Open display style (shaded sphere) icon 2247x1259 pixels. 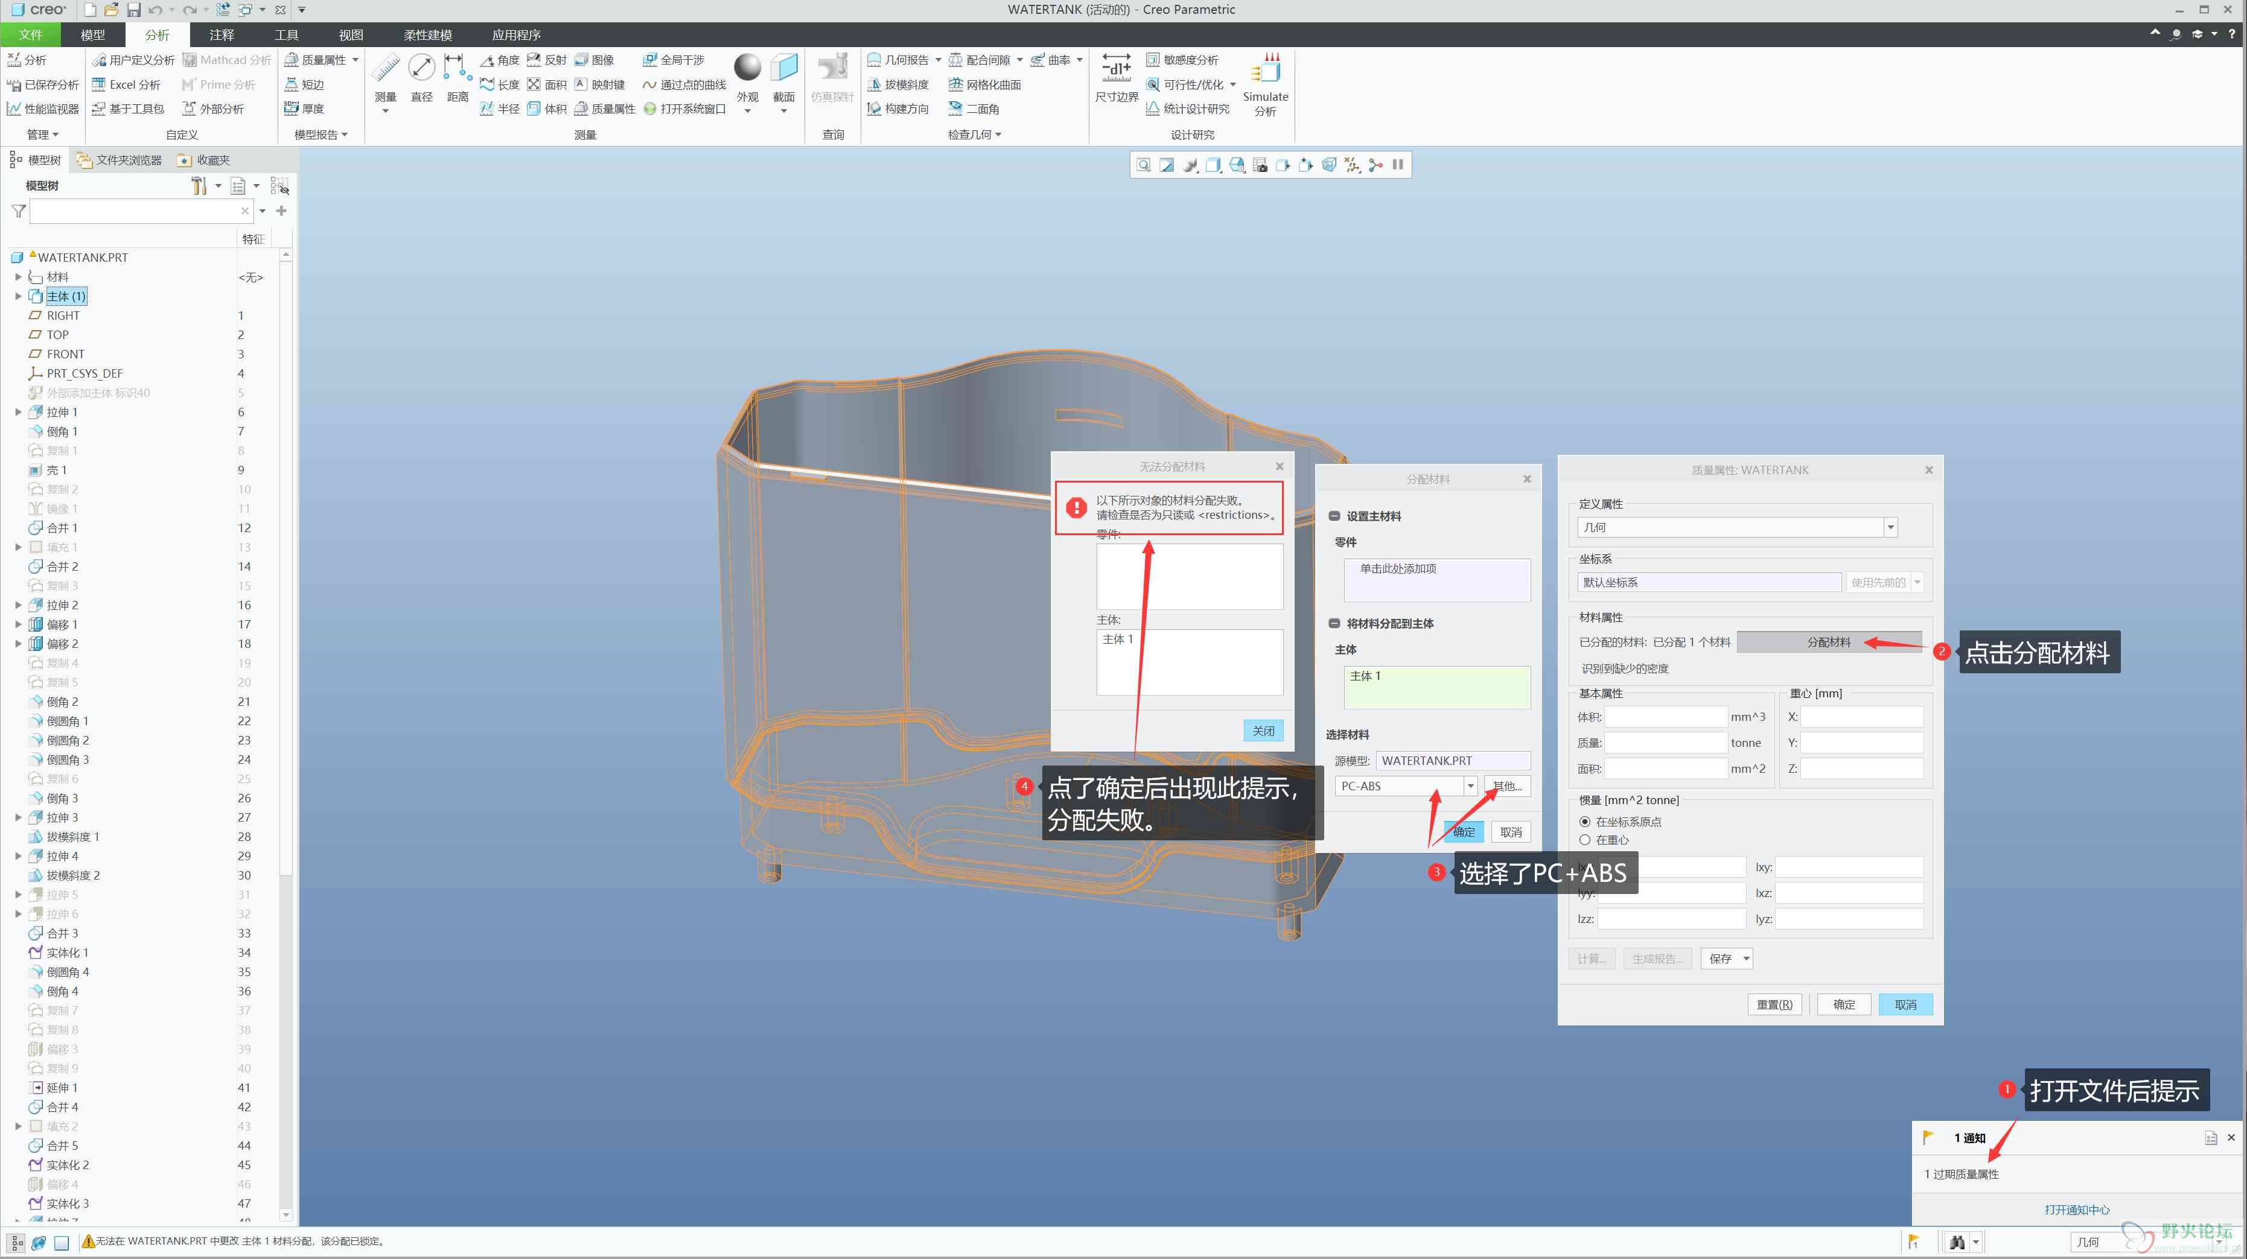pyautogui.click(x=1190, y=165)
